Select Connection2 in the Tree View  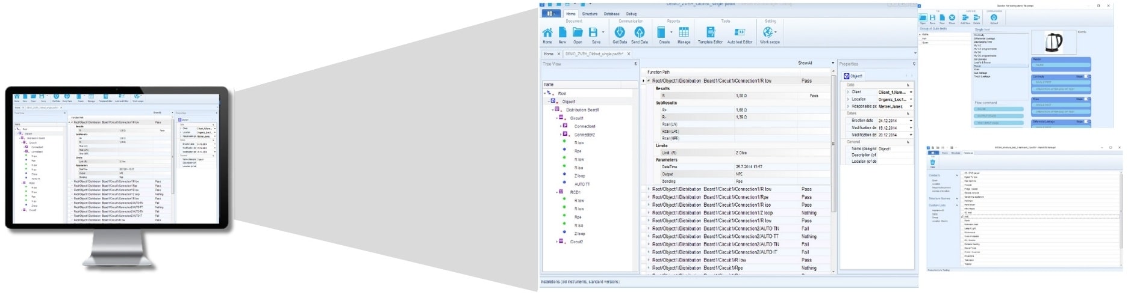[x=585, y=135]
